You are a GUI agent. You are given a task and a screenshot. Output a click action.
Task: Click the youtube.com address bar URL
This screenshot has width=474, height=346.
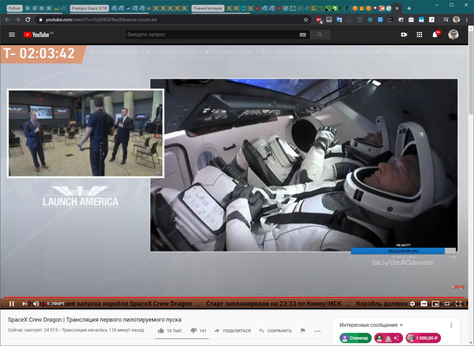(101, 20)
